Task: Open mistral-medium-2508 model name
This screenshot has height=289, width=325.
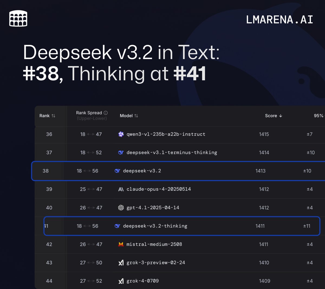Action: coord(154,244)
